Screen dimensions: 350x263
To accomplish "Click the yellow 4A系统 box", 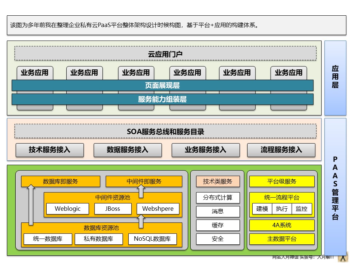I will pyautogui.click(x=281, y=225).
